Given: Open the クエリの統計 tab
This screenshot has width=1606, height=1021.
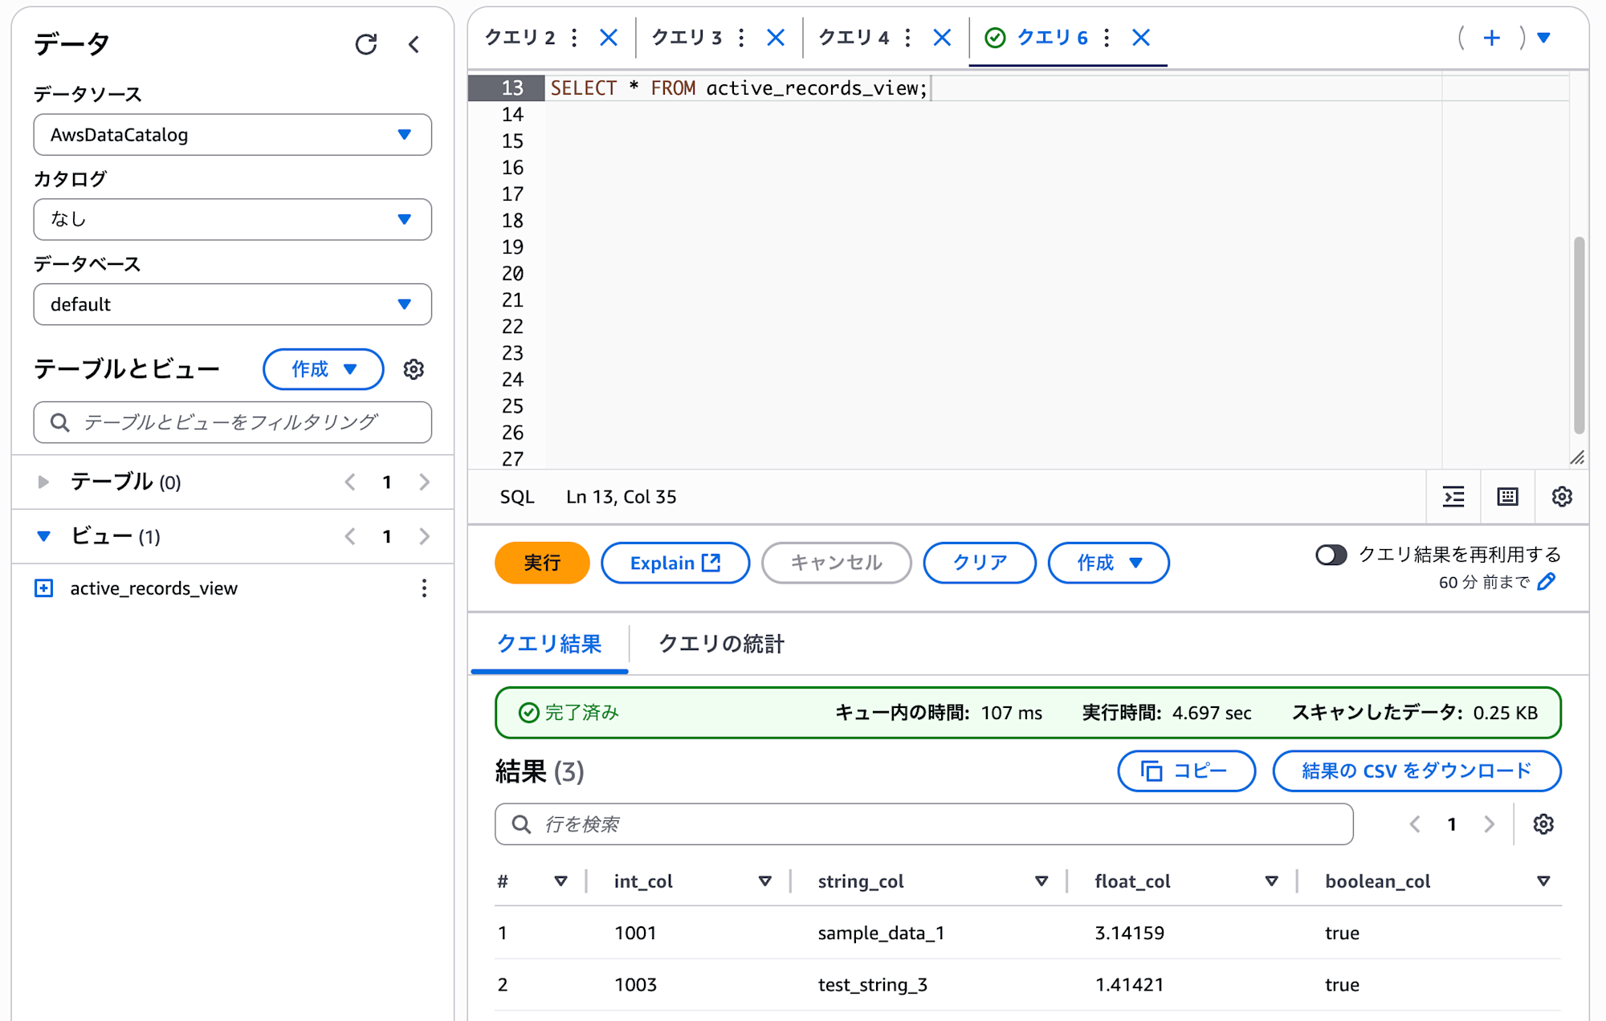Looking at the screenshot, I should (x=721, y=644).
